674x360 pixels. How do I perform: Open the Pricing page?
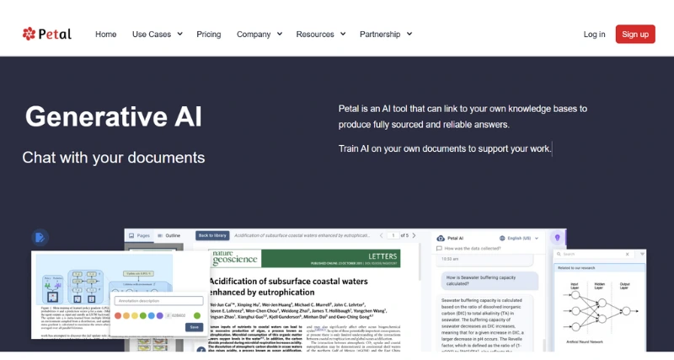208,34
